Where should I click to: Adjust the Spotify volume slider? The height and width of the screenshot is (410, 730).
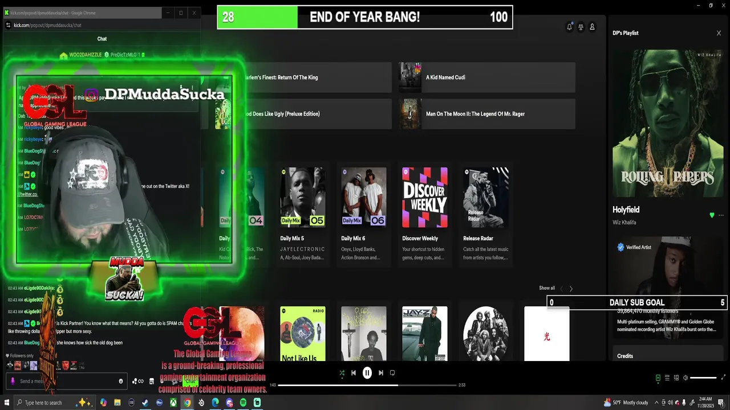tap(703, 378)
